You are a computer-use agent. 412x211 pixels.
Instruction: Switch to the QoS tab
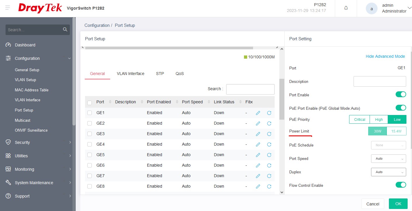coord(180,74)
